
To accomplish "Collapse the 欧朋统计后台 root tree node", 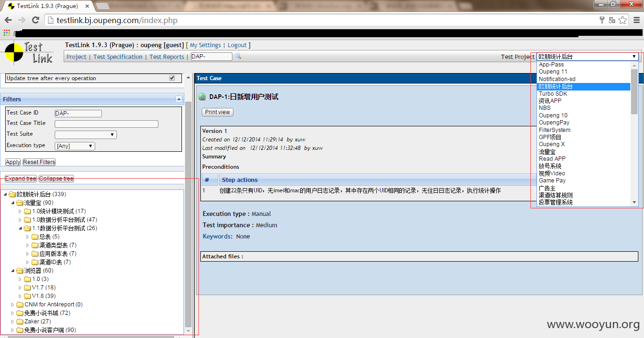I will pyautogui.click(x=5, y=194).
